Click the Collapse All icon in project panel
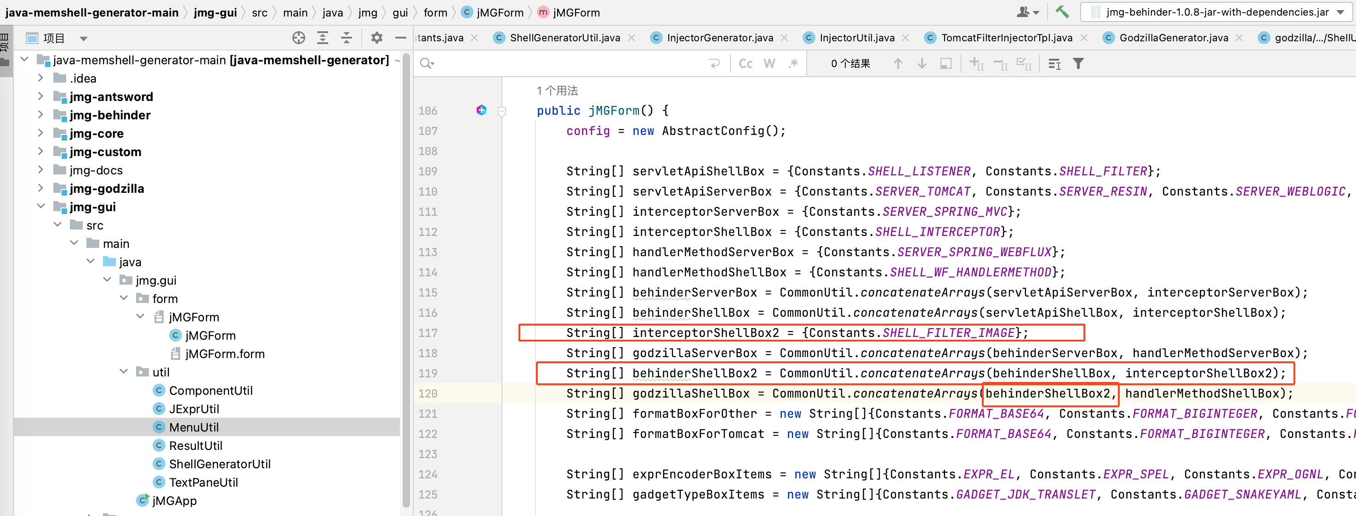 click(x=347, y=38)
